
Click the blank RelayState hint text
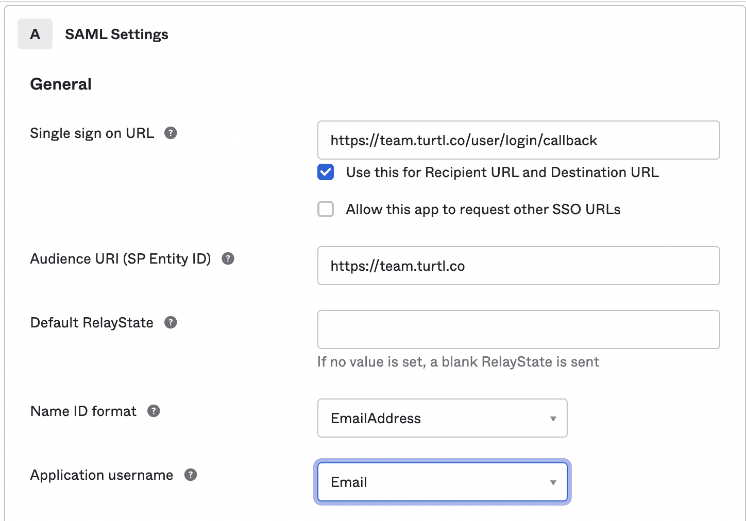click(458, 362)
